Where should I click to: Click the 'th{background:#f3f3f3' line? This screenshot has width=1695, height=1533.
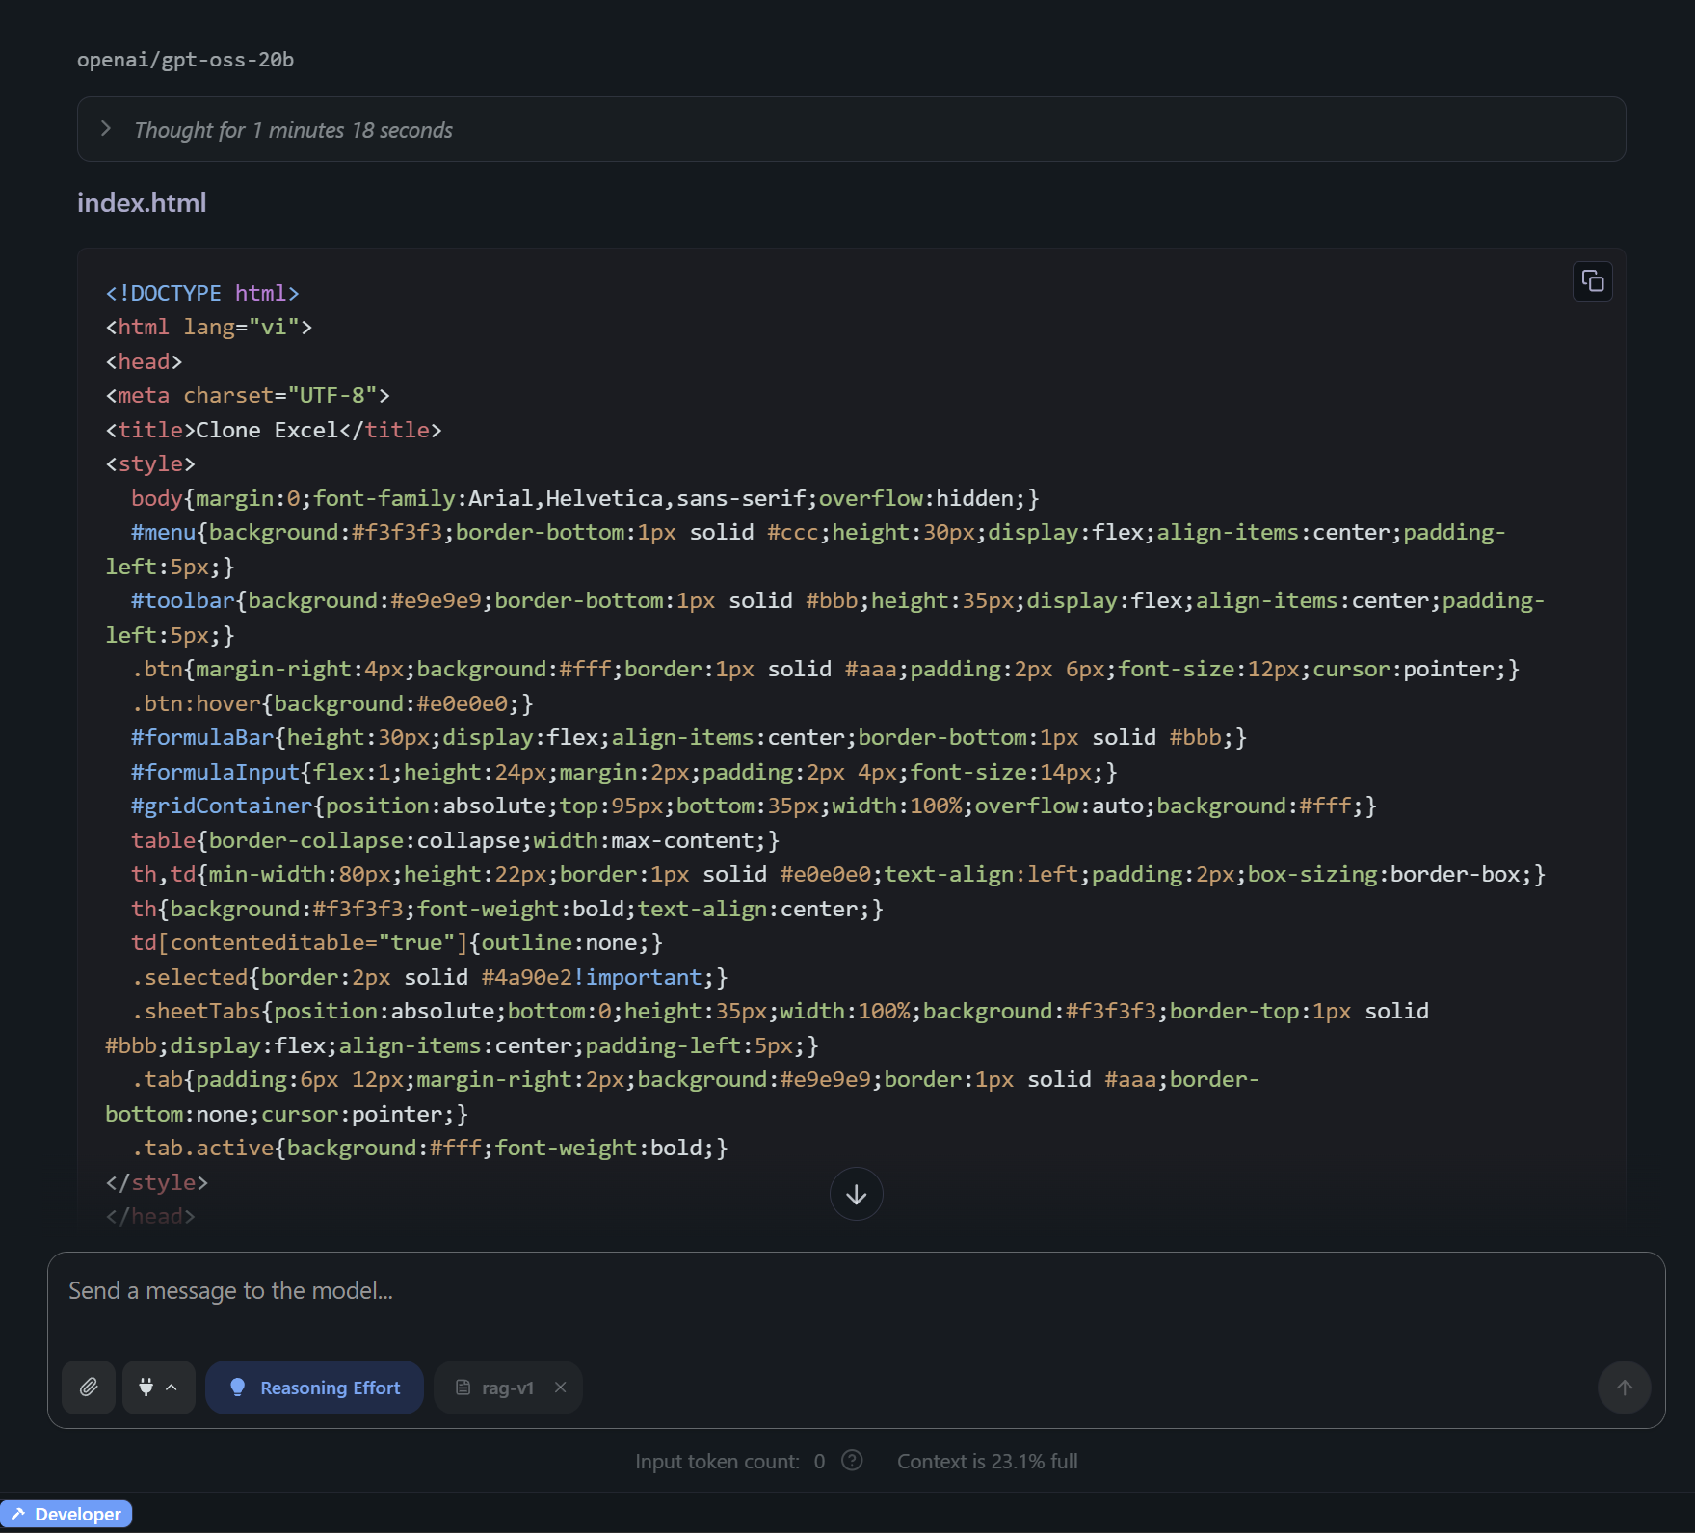click(x=507, y=909)
